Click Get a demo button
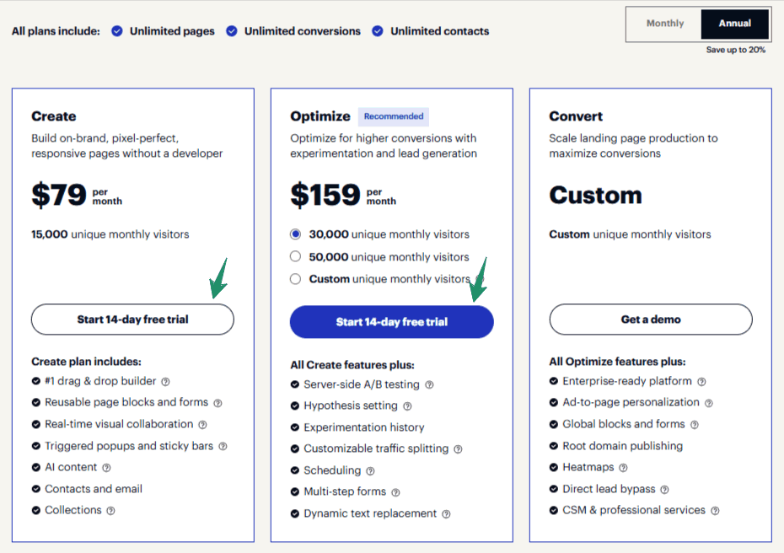This screenshot has width=784, height=553. click(x=650, y=319)
